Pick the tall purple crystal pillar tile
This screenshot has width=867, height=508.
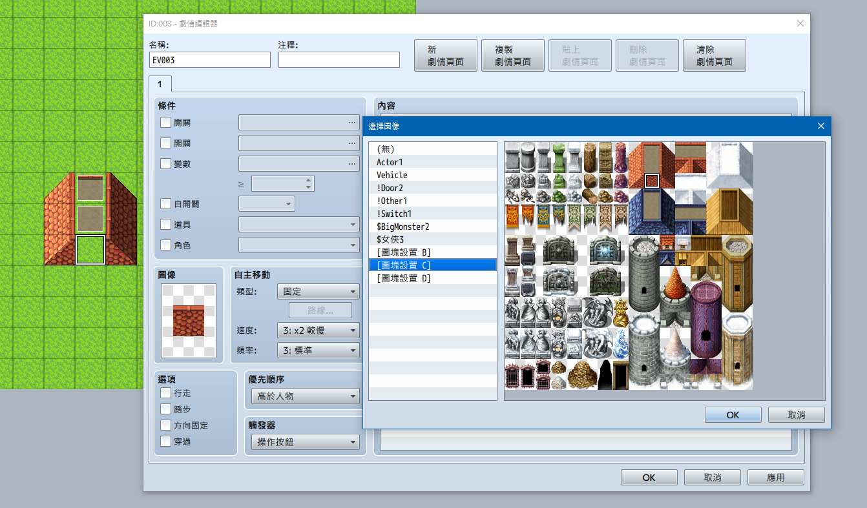pyautogui.click(x=621, y=157)
